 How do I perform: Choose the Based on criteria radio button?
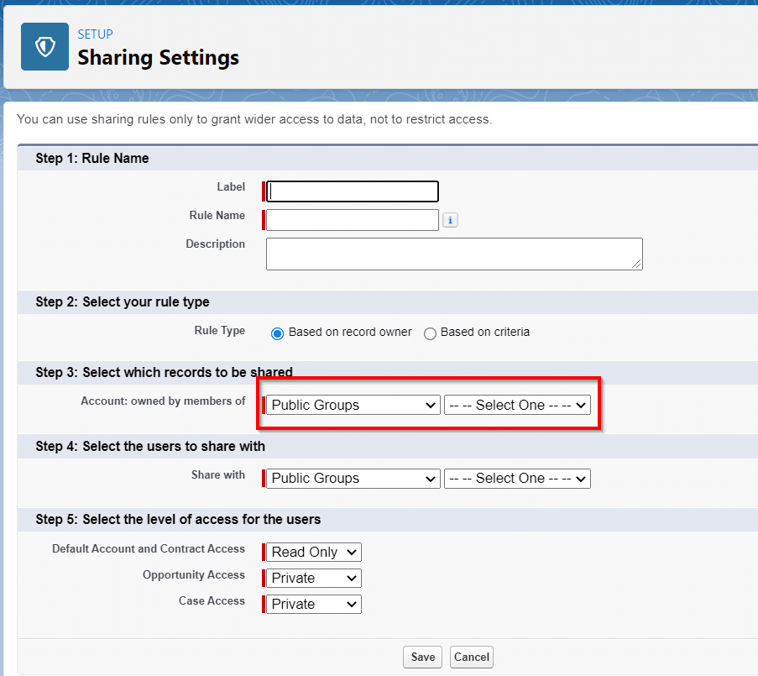pyautogui.click(x=431, y=333)
